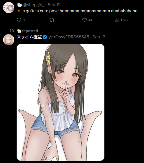Viewport: 144px width, 163px height.
Task: Open the @shepgirl_ handle link
Action: [34, 5]
